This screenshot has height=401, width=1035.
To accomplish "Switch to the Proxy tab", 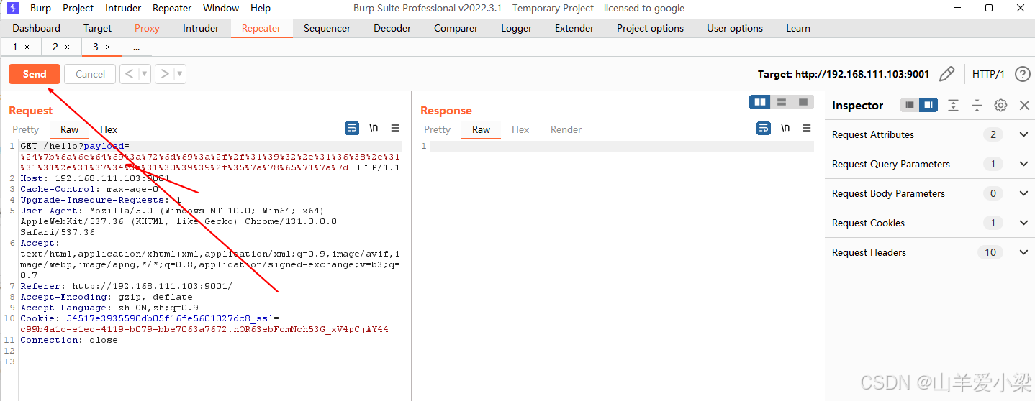I will (x=147, y=28).
